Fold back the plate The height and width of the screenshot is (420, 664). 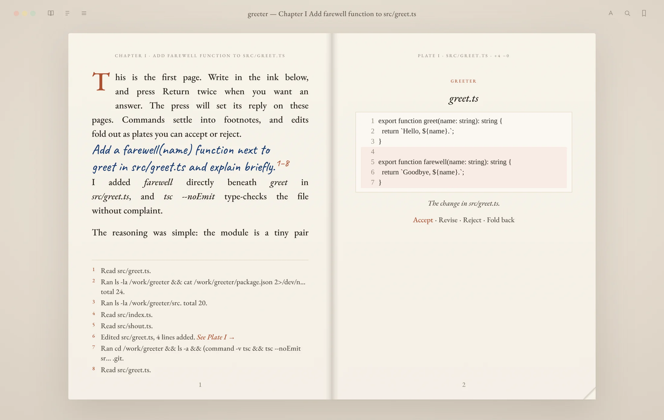(500, 220)
